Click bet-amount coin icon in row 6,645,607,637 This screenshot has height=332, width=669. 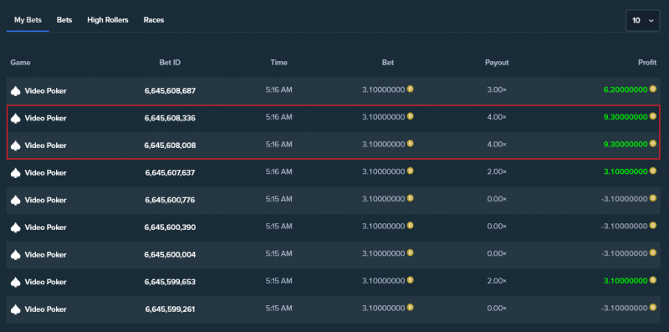(410, 171)
